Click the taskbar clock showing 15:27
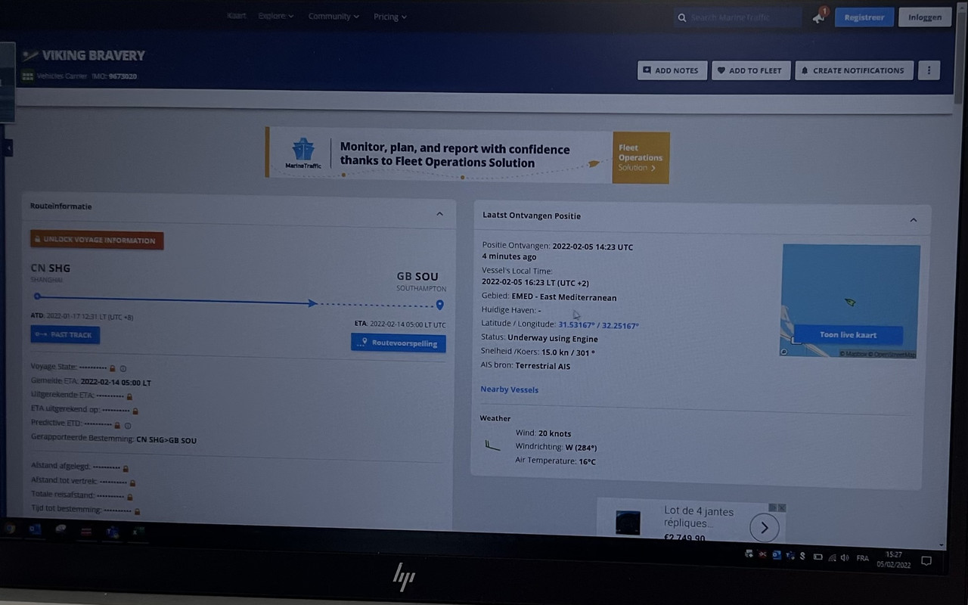The height and width of the screenshot is (605, 968). (893, 559)
